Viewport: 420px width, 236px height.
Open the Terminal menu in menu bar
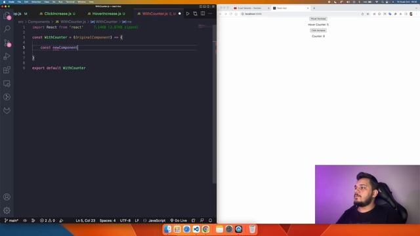pyautogui.click(x=70, y=1)
